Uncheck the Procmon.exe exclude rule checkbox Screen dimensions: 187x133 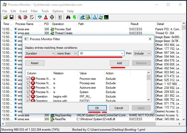[28, 78]
